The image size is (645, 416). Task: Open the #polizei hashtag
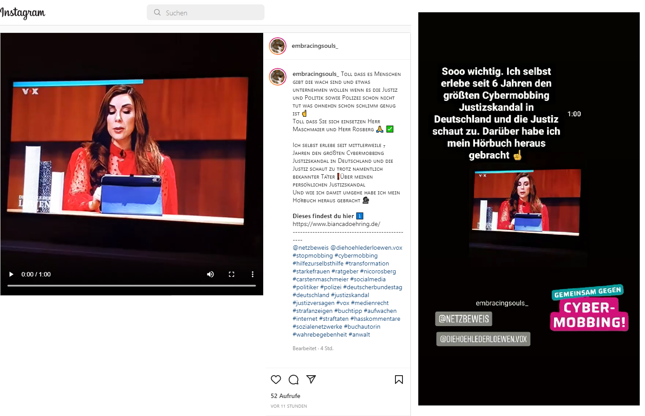click(x=331, y=287)
